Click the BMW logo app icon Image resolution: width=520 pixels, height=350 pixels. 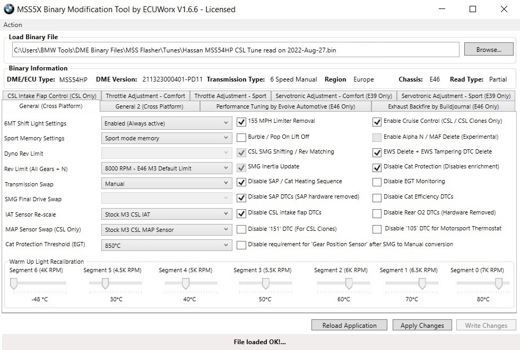tap(9, 9)
